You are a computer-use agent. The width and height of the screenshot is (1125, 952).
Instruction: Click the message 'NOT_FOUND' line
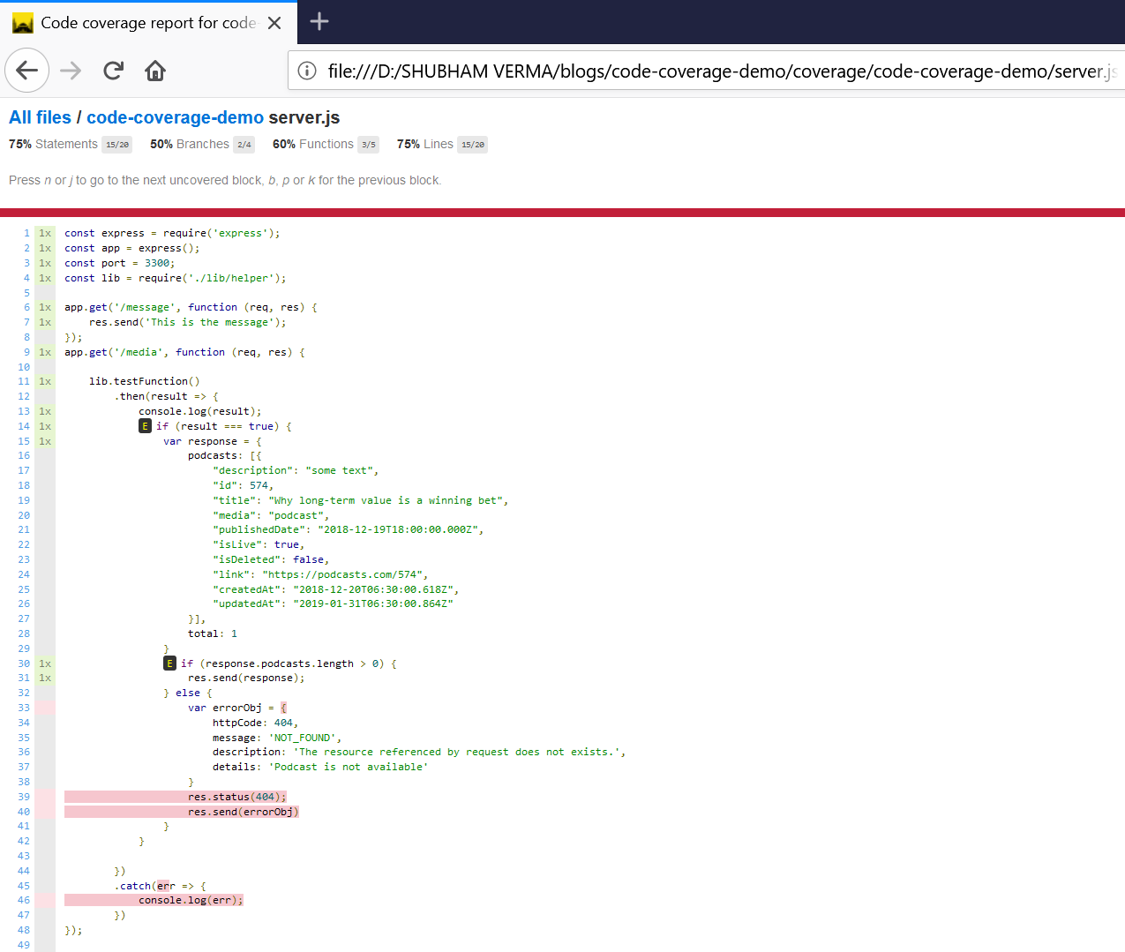(x=277, y=738)
